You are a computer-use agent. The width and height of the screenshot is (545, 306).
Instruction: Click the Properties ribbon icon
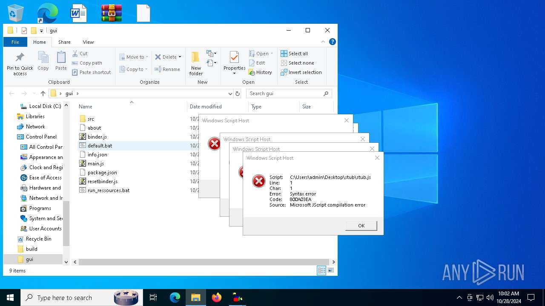pyautogui.click(x=234, y=63)
